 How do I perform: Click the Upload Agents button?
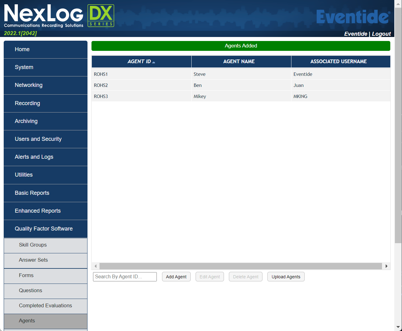286,277
